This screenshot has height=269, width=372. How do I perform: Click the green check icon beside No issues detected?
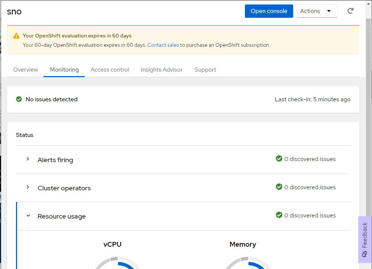(19, 99)
